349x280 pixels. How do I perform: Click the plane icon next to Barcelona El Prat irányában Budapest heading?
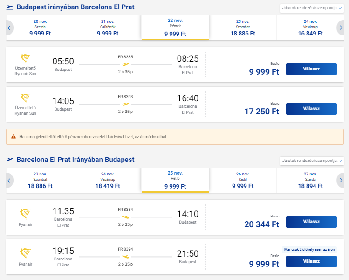click(x=10, y=160)
